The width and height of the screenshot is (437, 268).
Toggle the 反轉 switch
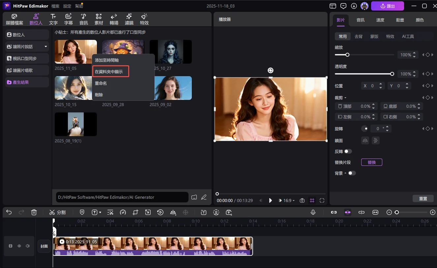click(x=348, y=151)
